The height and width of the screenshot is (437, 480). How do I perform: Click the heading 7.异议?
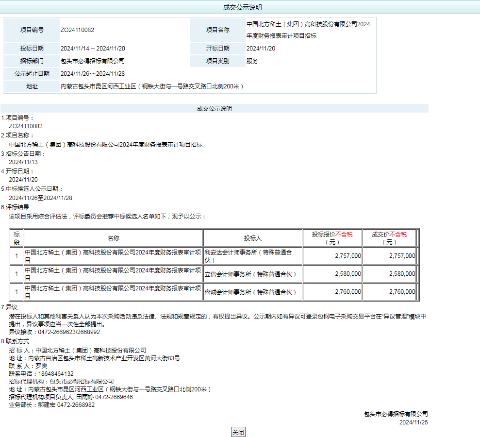(9, 307)
